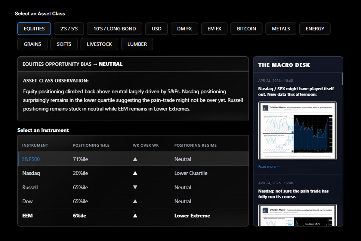Viewport: 361px width, 241px height.
Task: Select the EEM instrument row
Action: (x=133, y=215)
